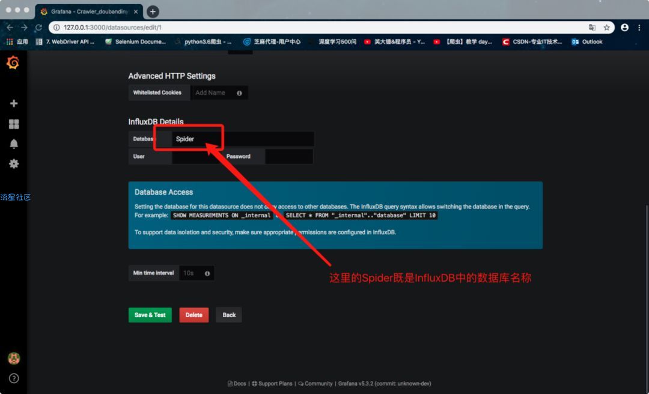
Task: Open the python3.6爬虫 bookmark
Action: [x=203, y=42]
